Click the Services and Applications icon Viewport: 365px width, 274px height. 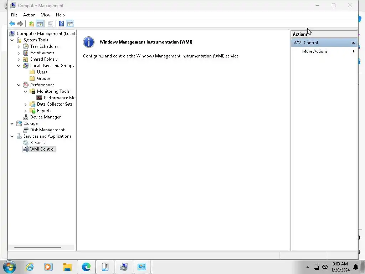(x=19, y=136)
